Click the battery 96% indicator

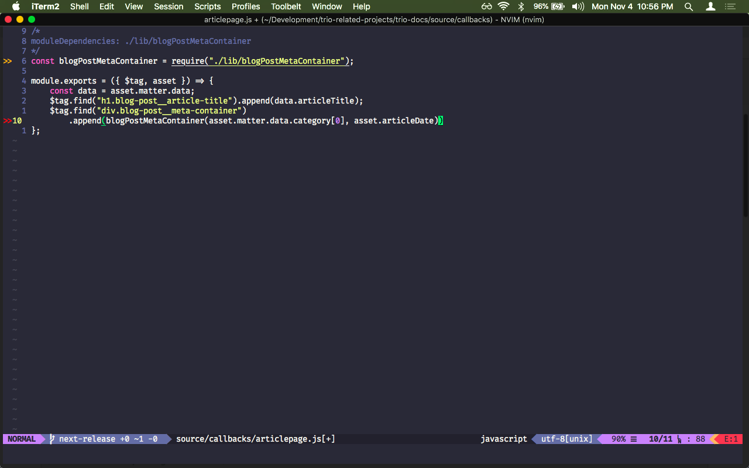point(549,6)
